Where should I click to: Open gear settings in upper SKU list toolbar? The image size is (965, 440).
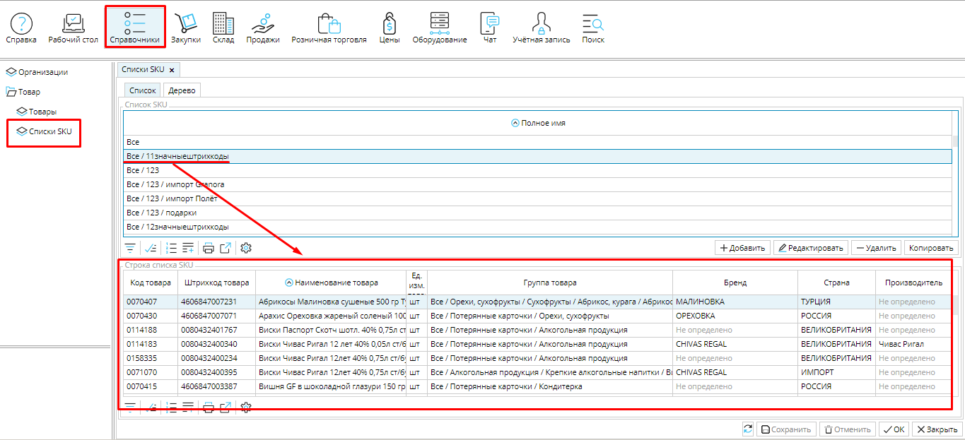pyautogui.click(x=246, y=248)
